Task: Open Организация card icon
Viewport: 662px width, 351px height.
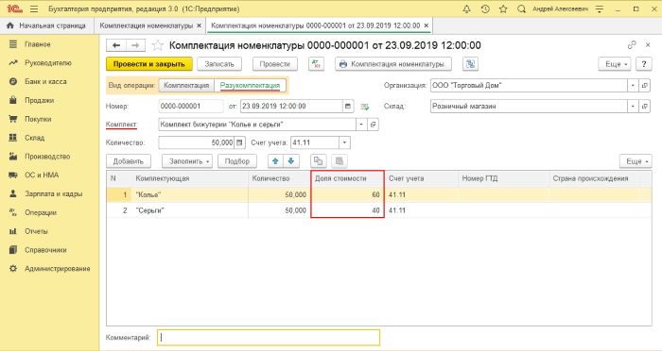Action: click(x=645, y=86)
